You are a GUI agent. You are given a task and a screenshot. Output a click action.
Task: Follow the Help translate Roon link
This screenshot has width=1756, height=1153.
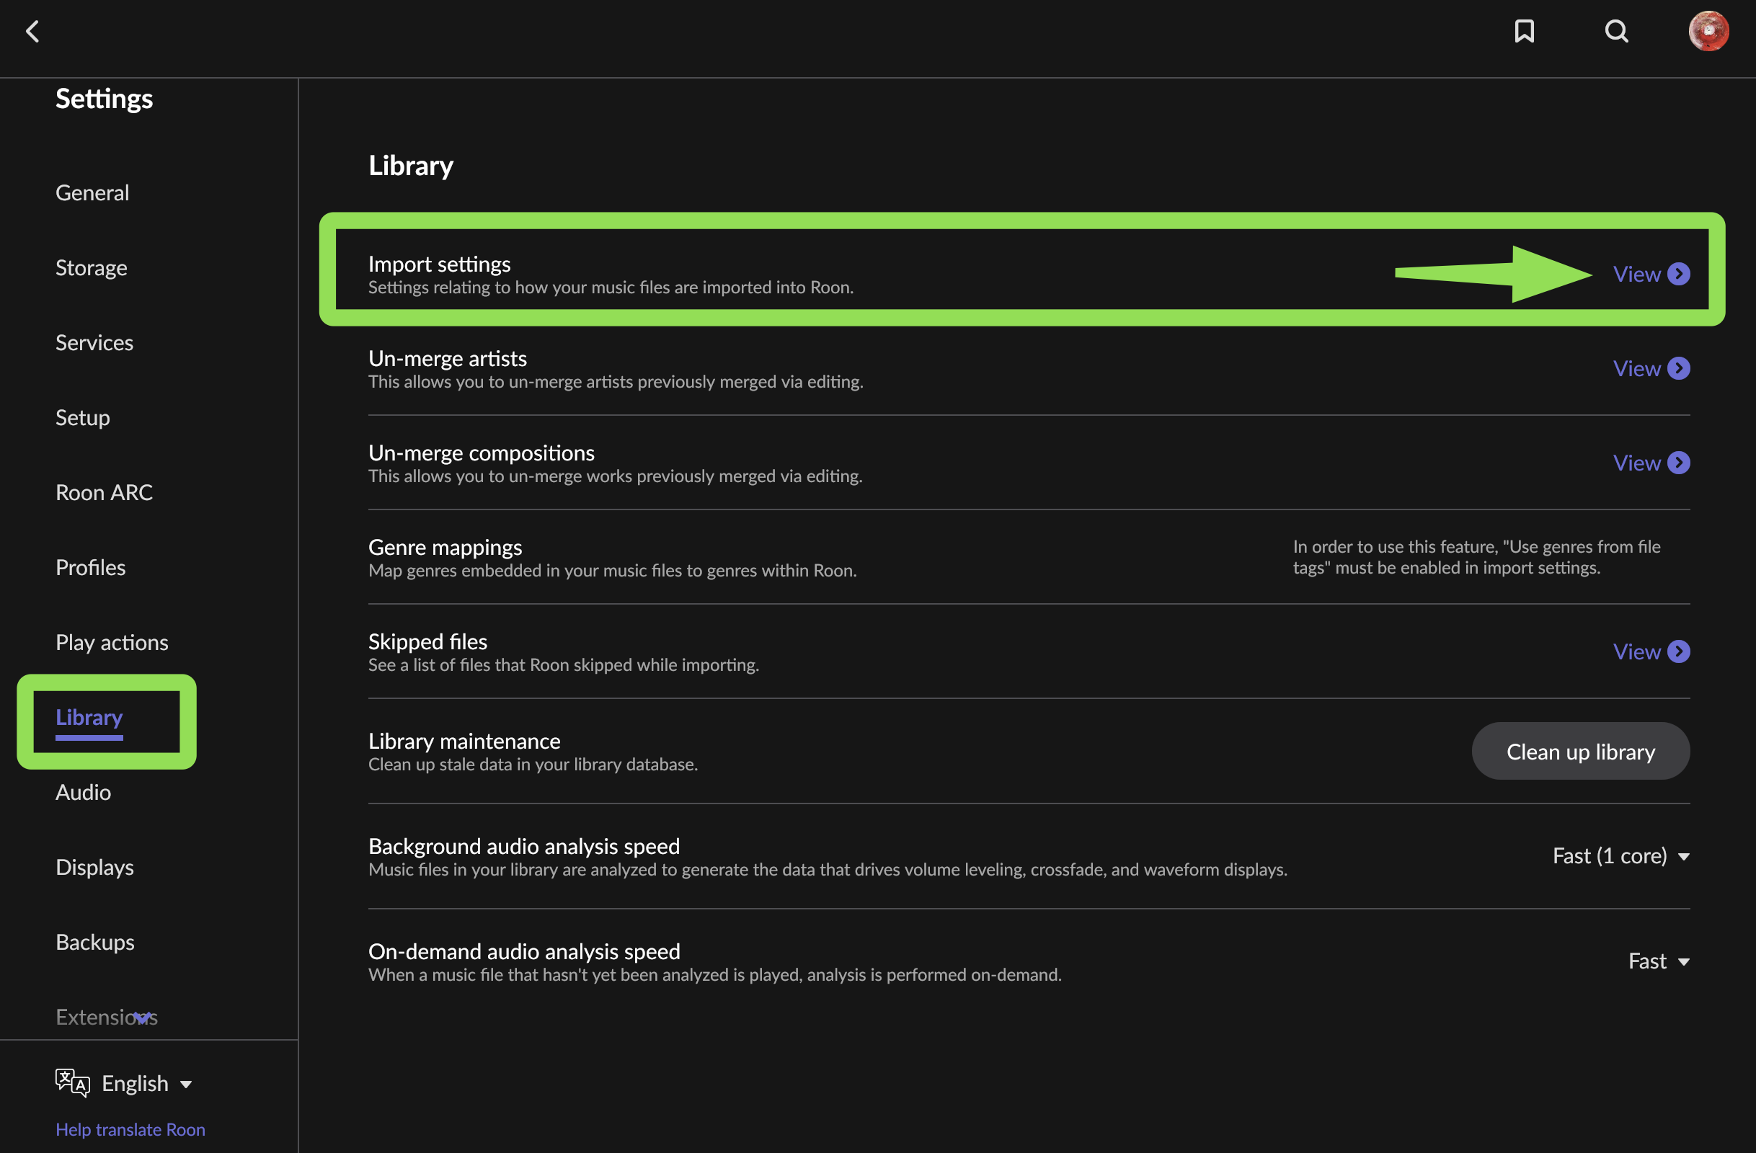click(x=130, y=1129)
